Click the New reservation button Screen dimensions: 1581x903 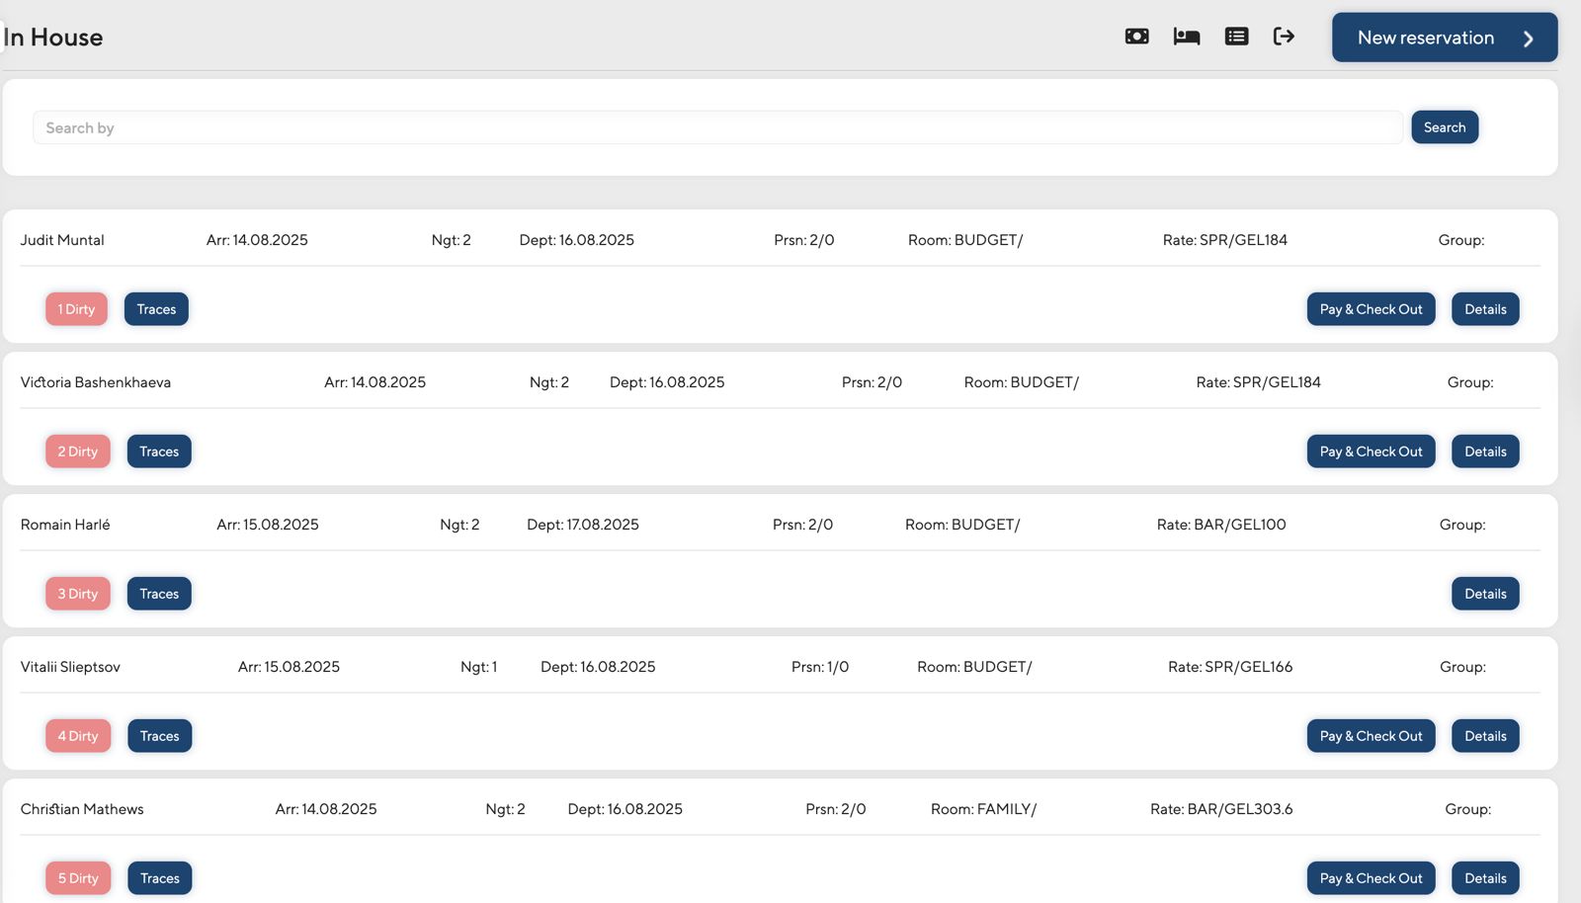click(x=1425, y=38)
